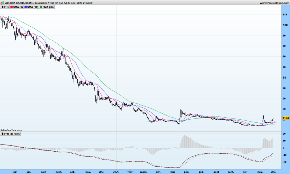Viewport: 290px width, 174px height.
Task: Click the juin label following mai on time axis
Action: 186,172
